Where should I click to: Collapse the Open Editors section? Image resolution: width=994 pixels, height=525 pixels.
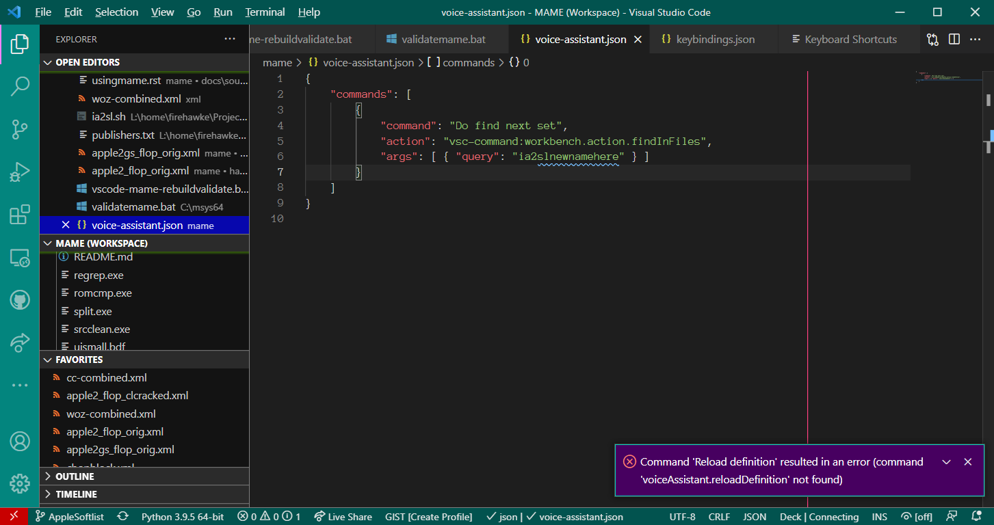click(x=48, y=62)
